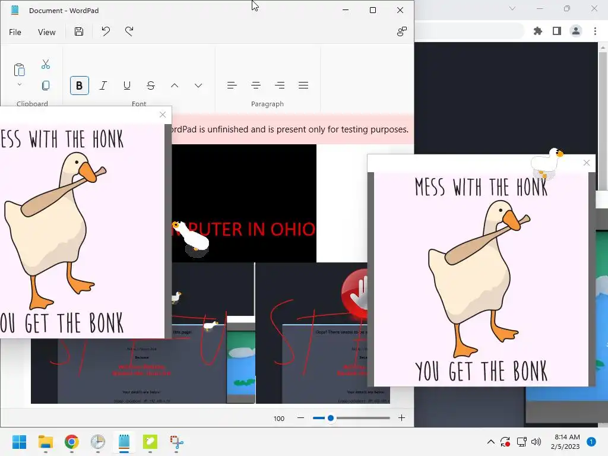Image resolution: width=608 pixels, height=456 pixels.
Task: Increase font size with the up chevron
Action: (x=175, y=85)
